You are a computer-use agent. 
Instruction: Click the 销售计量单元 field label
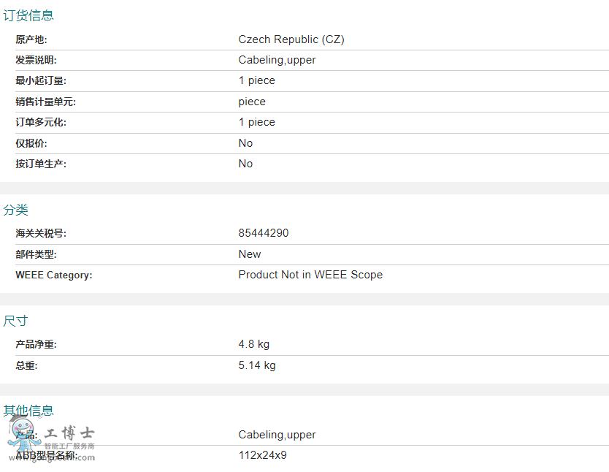(x=45, y=102)
